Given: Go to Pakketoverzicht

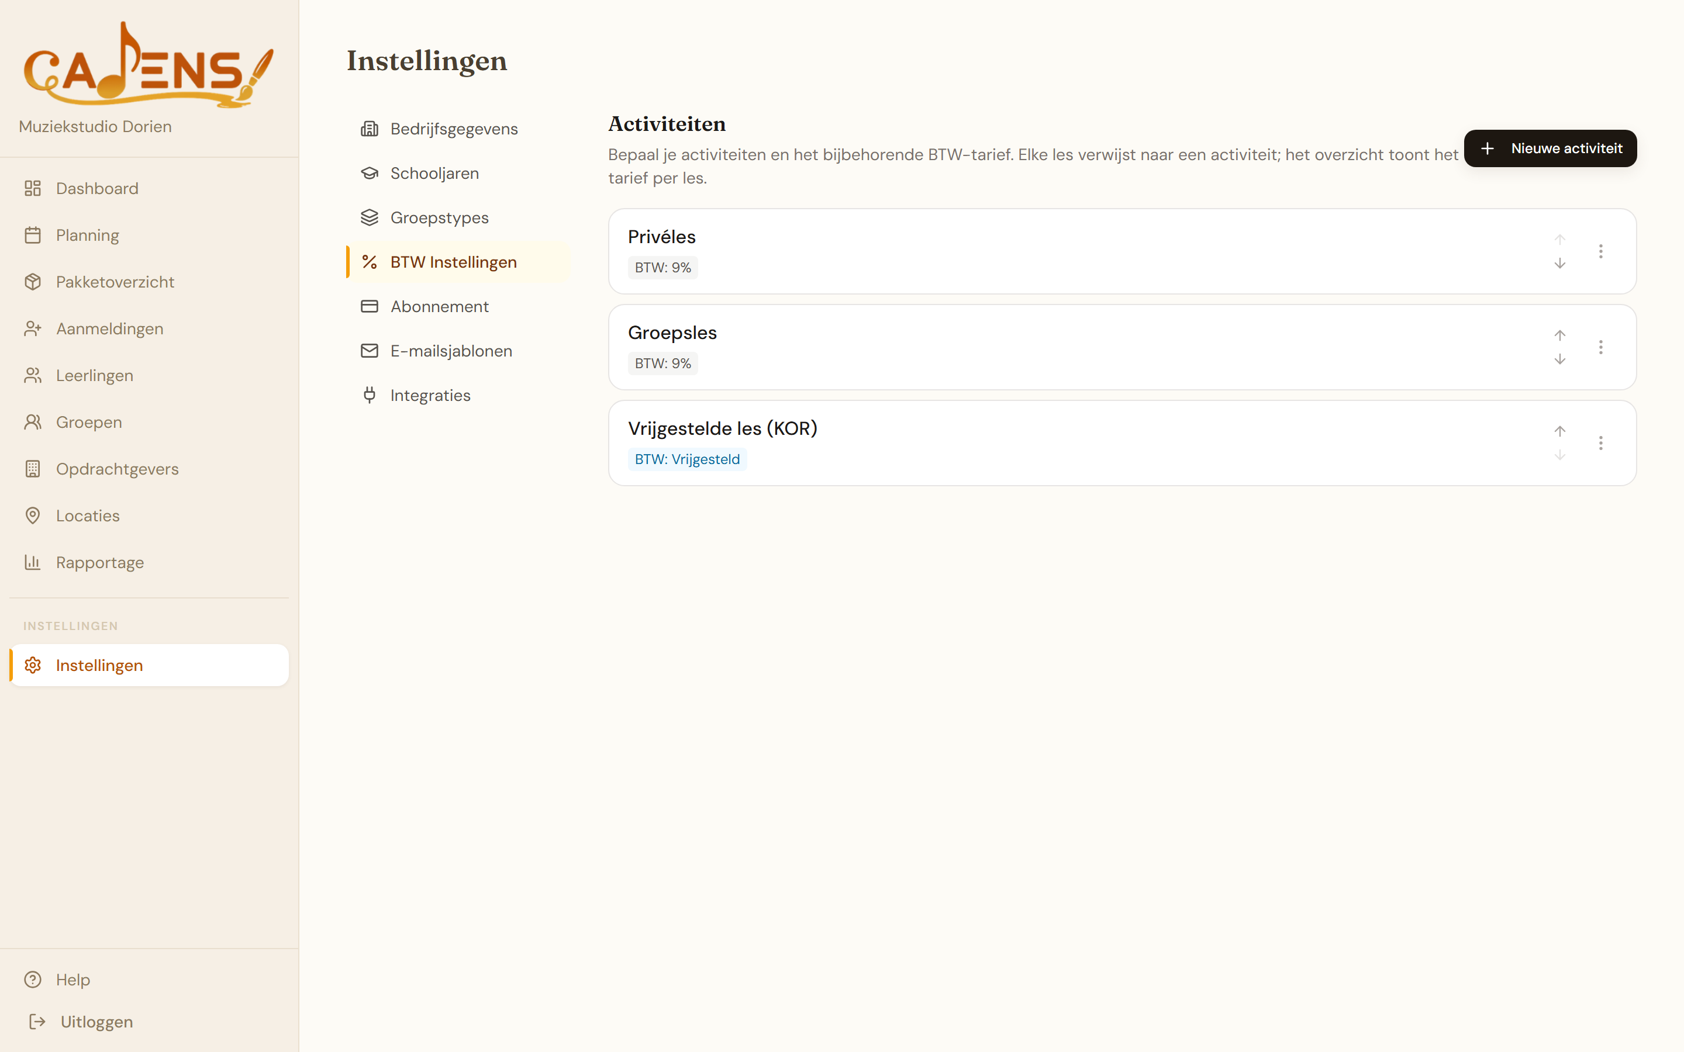Looking at the screenshot, I should (x=149, y=282).
